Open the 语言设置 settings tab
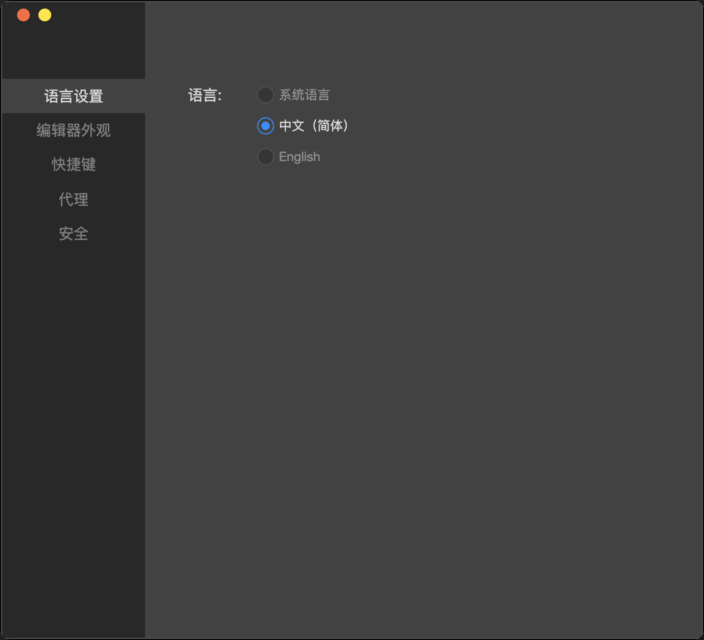Image resolution: width=704 pixels, height=640 pixels. (x=74, y=96)
